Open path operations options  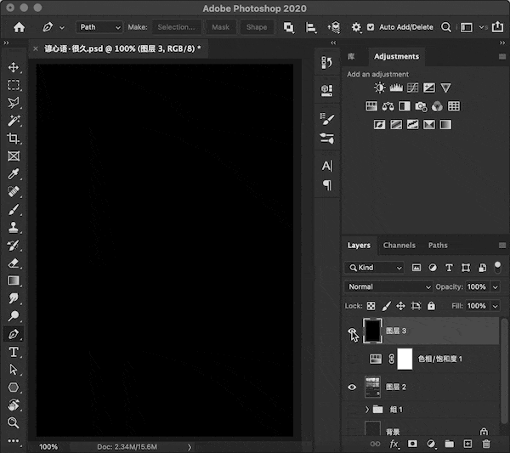288,27
